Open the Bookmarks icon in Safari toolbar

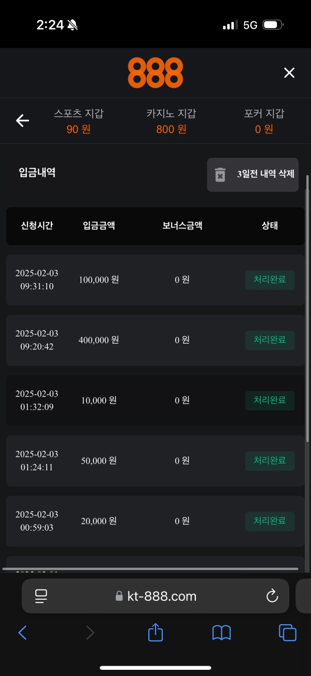click(x=221, y=632)
